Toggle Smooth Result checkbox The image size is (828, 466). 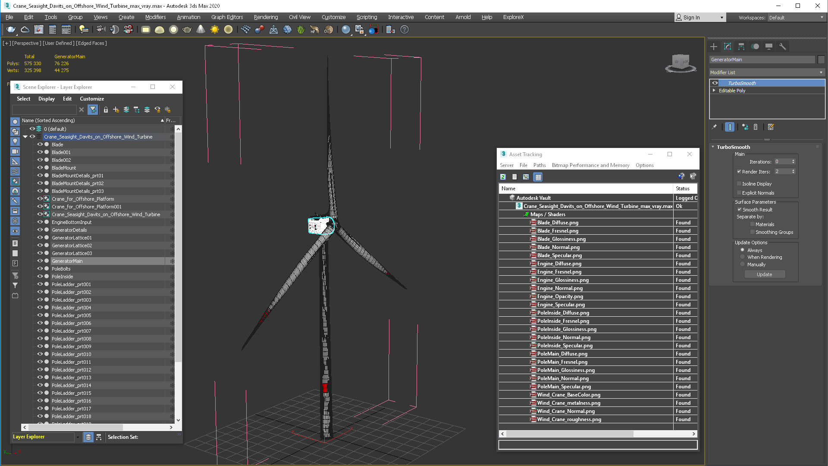coord(739,210)
